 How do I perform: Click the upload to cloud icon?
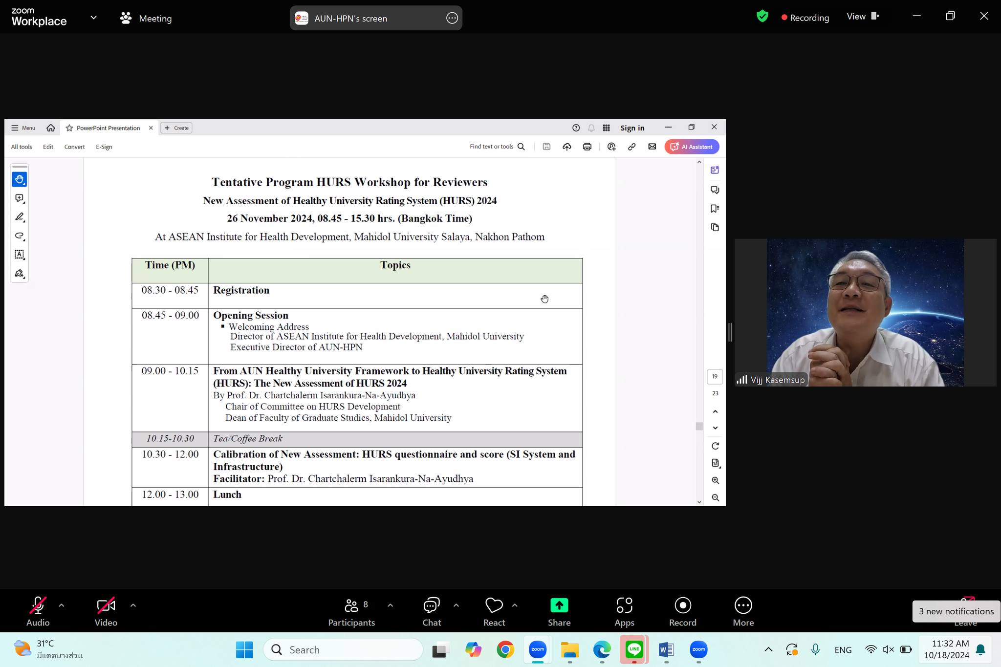click(567, 147)
